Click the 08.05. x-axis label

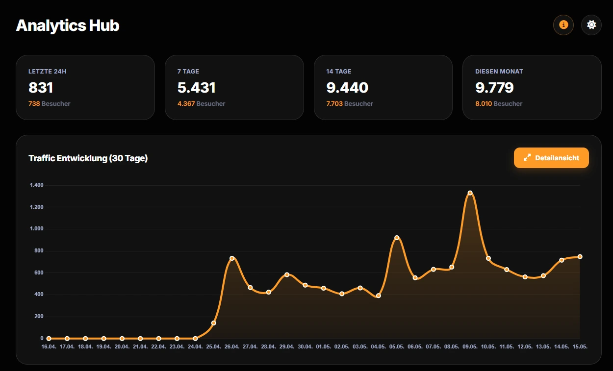452,346
